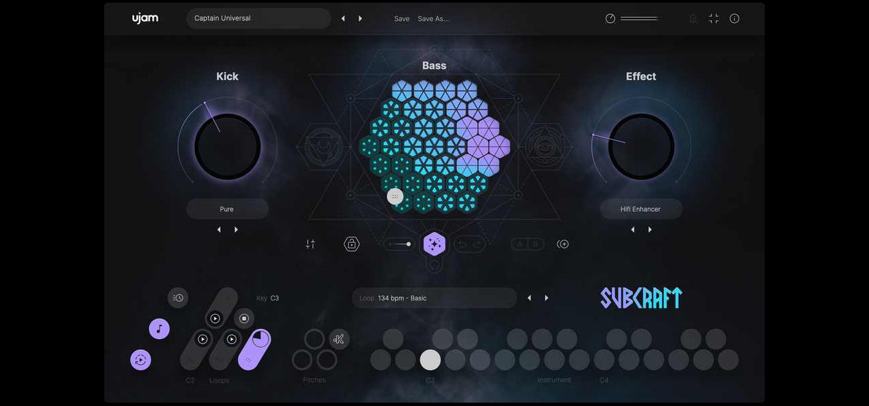This screenshot has width=869, height=406.
Task: Click the Save As... button
Action: (433, 19)
